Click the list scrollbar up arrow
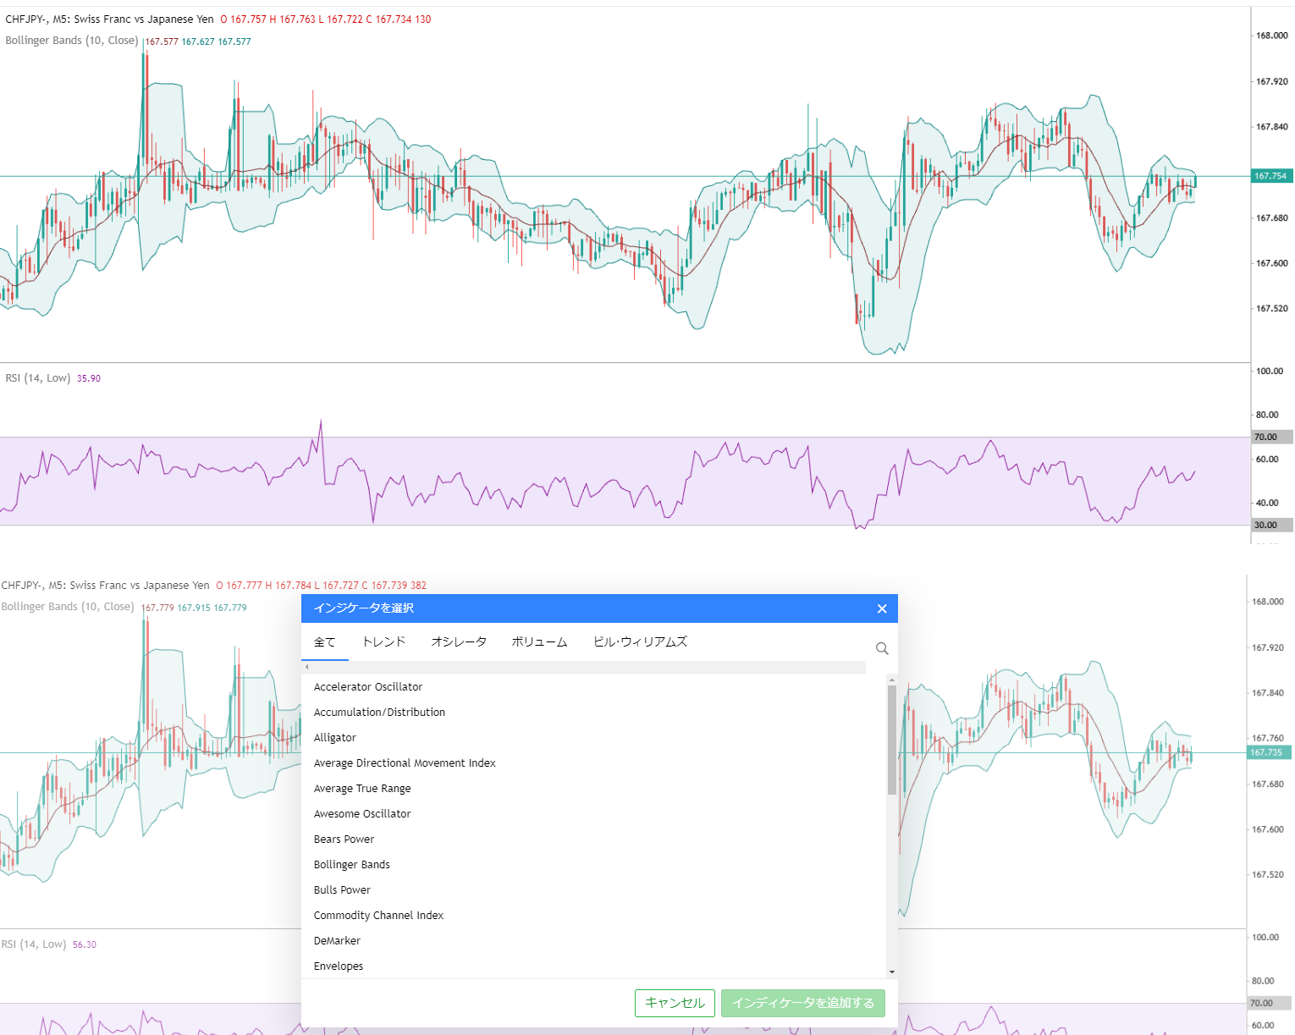Screen dimensions: 1295x1035 891,680
